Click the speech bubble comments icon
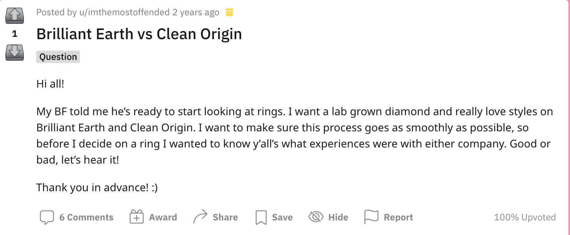 coord(47,217)
